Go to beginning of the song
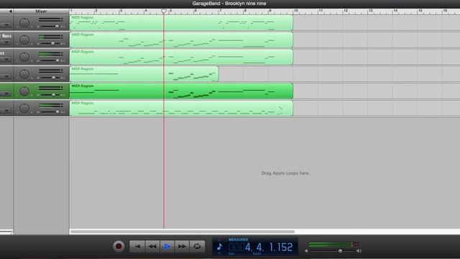Screen dimensions: 460x259 pyautogui.click(x=137, y=246)
